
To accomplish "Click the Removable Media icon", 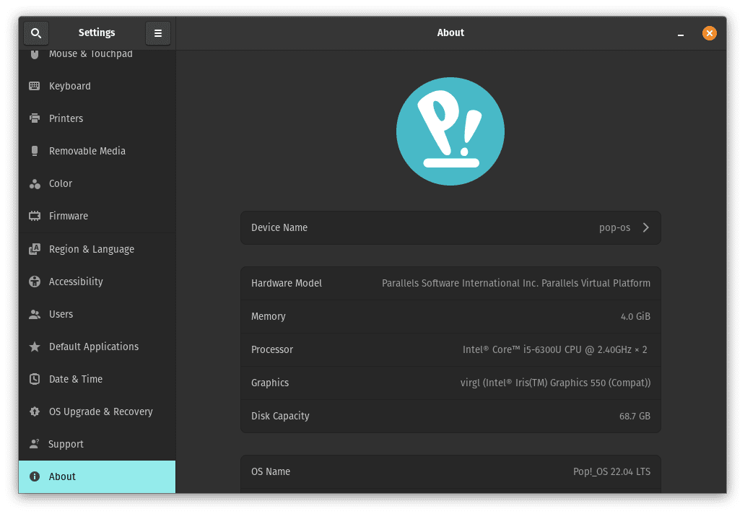I will 34,151.
